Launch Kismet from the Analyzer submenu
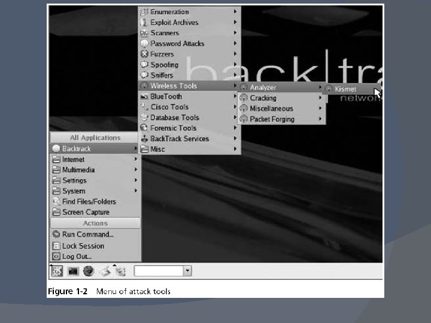Viewport: 431px width, 323px height. [351, 89]
